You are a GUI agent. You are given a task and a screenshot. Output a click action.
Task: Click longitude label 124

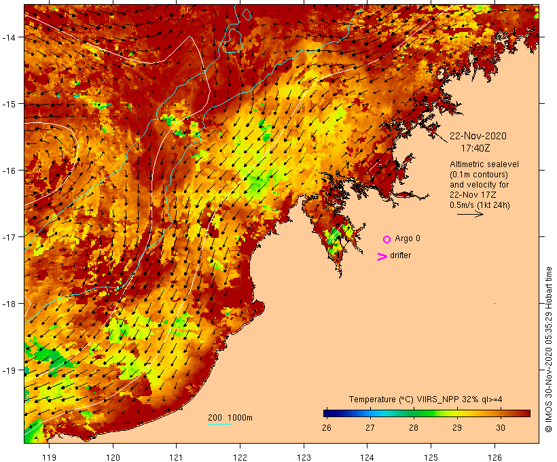click(x=367, y=457)
